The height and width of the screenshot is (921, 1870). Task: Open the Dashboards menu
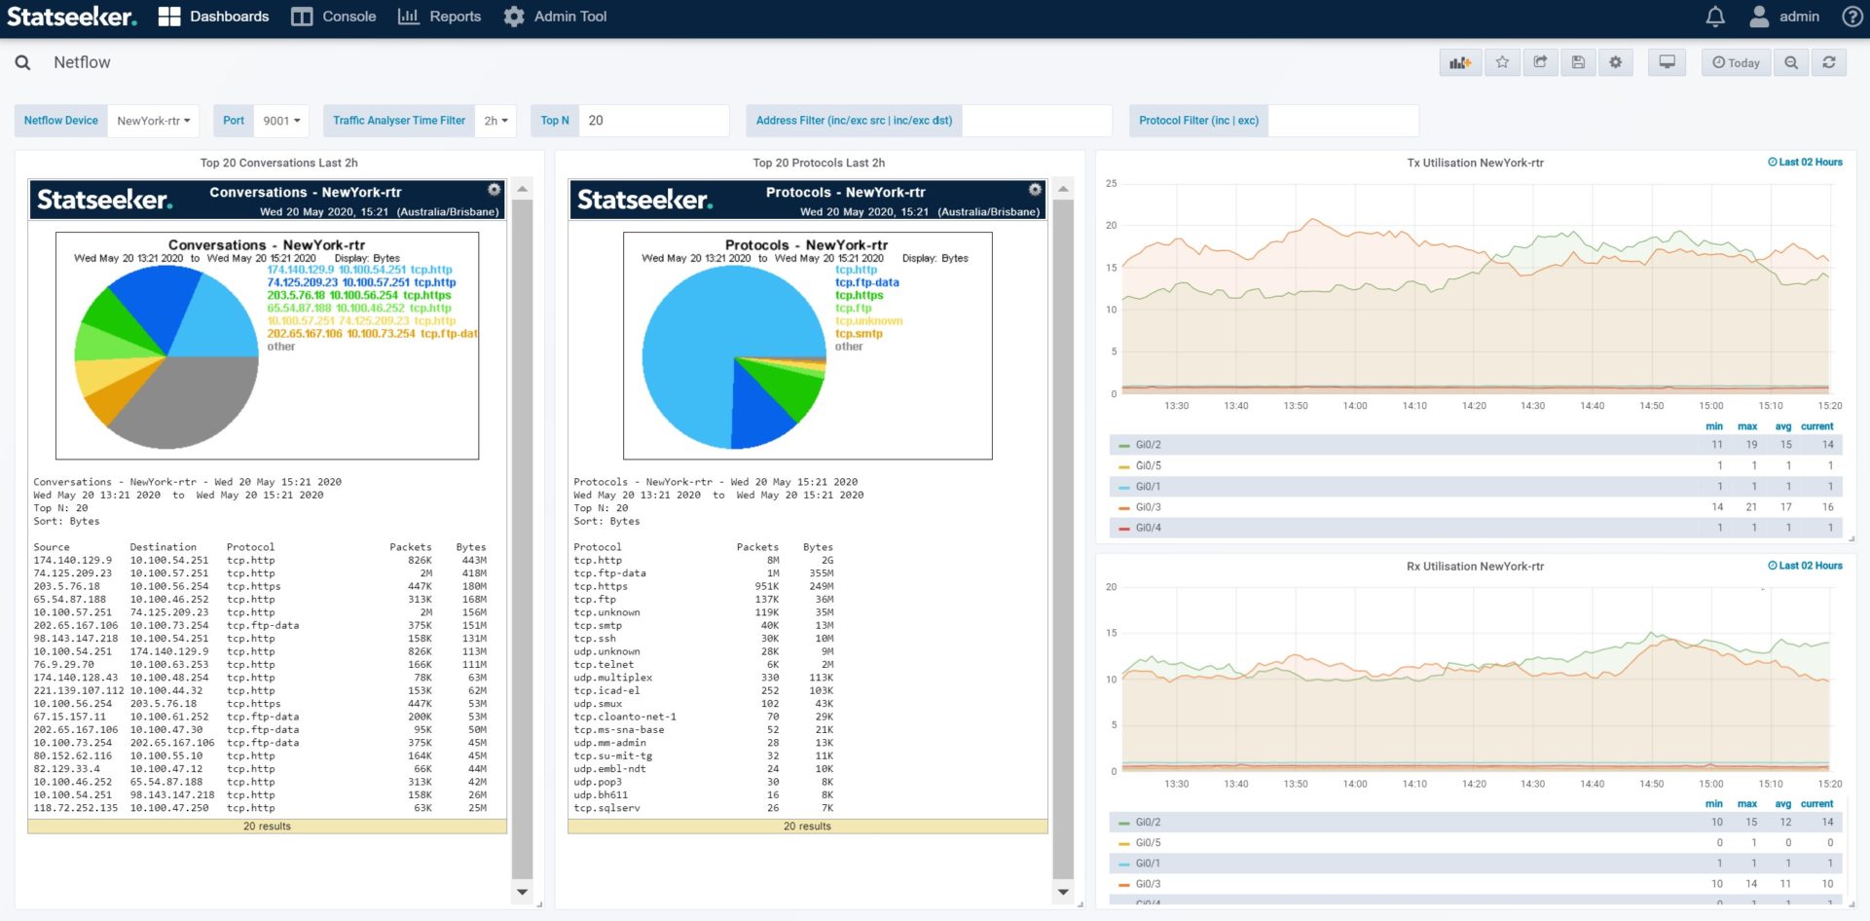click(x=213, y=17)
